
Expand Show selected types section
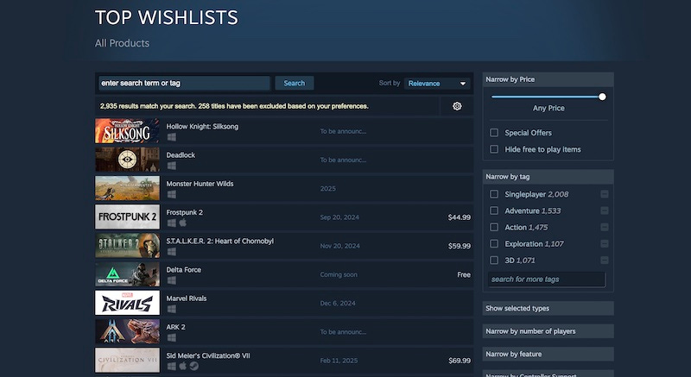pyautogui.click(x=548, y=308)
